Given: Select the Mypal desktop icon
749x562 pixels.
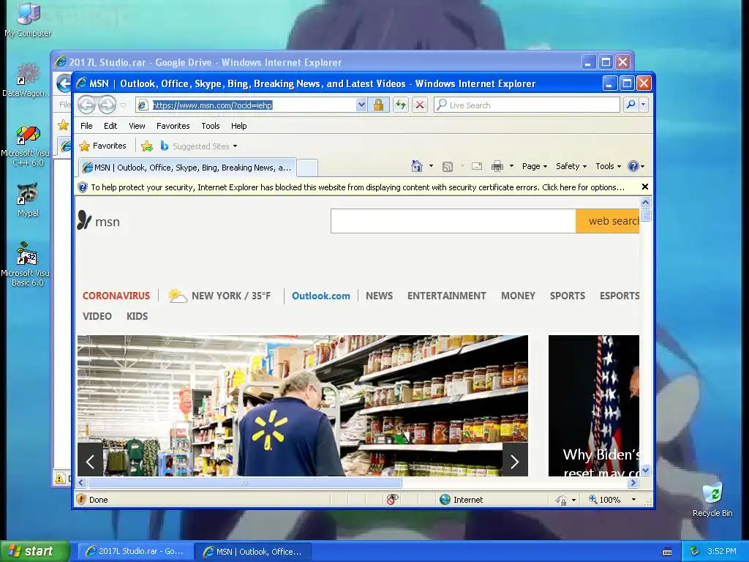Looking at the screenshot, I should 28,201.
